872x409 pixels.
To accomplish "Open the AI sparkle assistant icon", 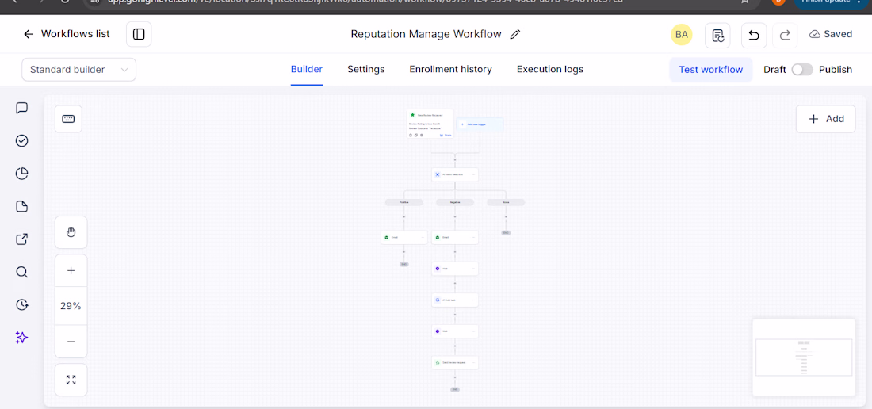I will click(21, 338).
